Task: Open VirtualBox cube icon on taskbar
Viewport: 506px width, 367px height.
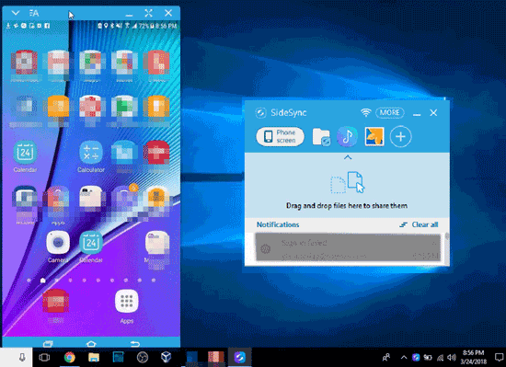Action: click(166, 357)
